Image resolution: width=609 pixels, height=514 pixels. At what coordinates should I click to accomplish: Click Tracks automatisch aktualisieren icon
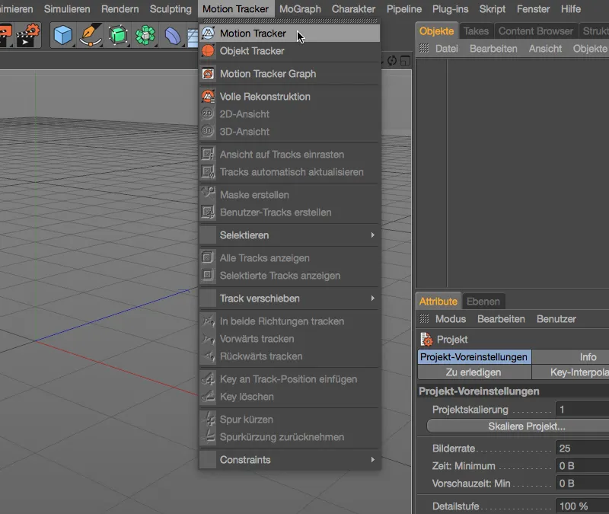point(208,171)
